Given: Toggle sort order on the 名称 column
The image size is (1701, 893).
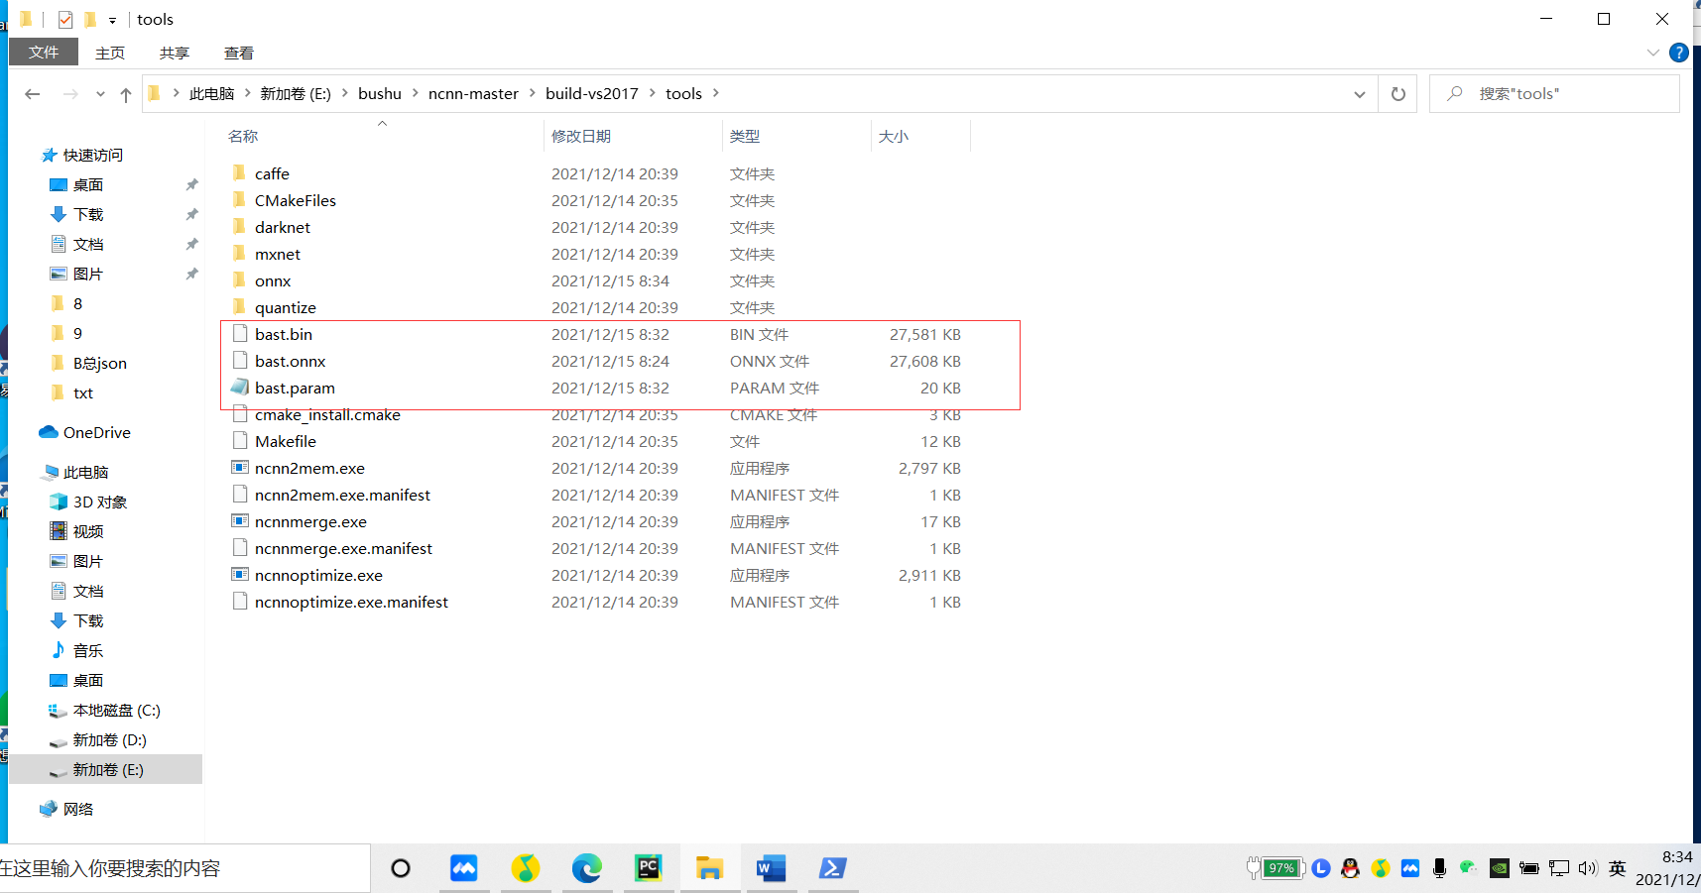Looking at the screenshot, I should (x=243, y=136).
